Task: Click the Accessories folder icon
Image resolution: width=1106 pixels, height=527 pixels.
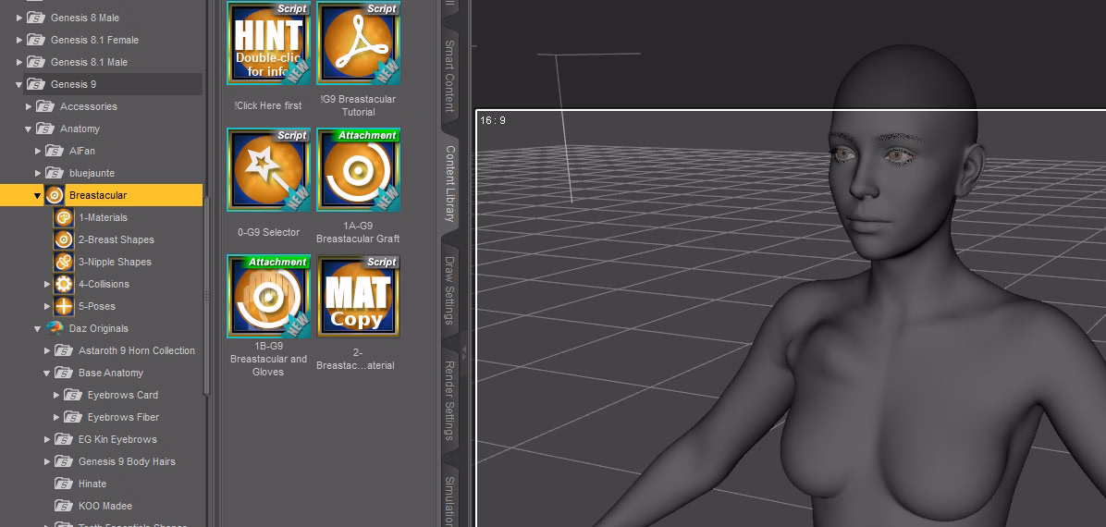Action: [45, 106]
